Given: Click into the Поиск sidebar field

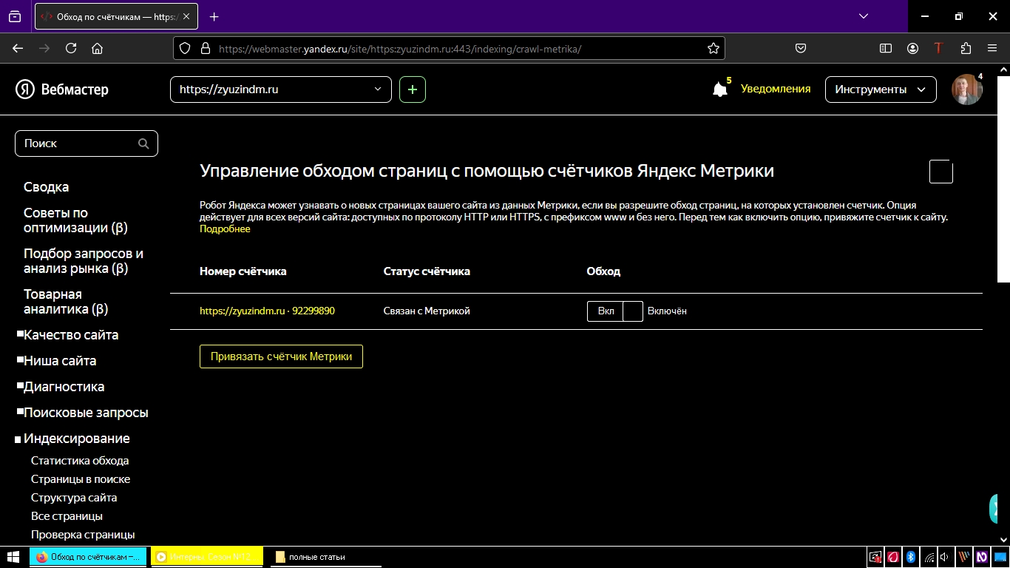Looking at the screenshot, I should (x=87, y=143).
